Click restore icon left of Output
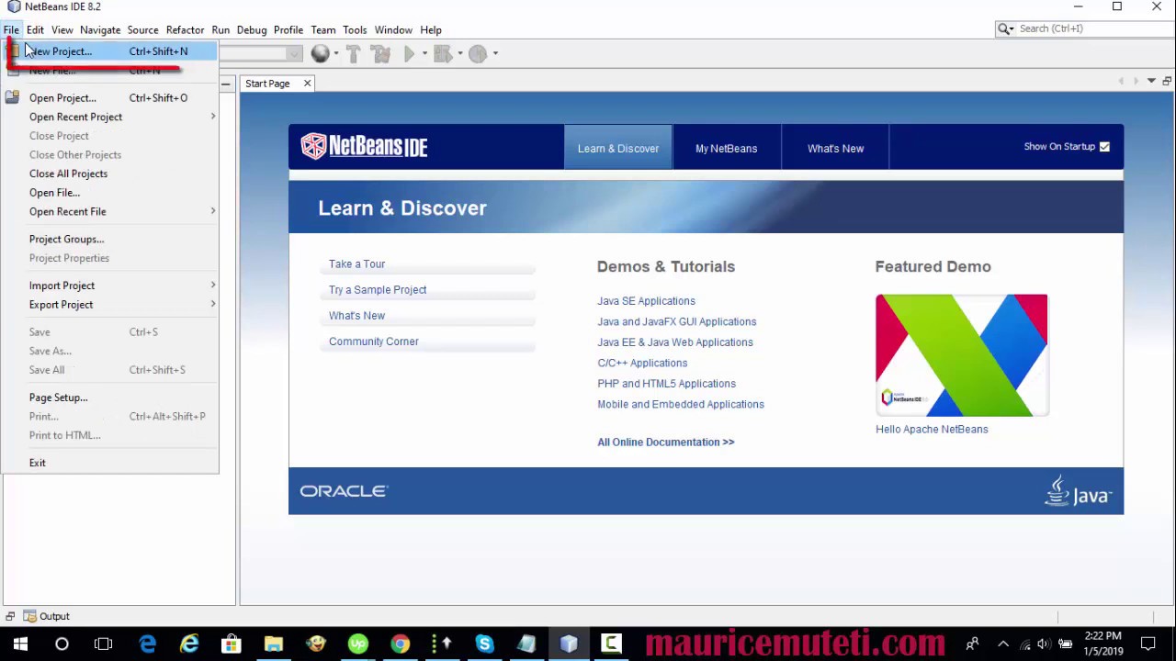 (9, 616)
